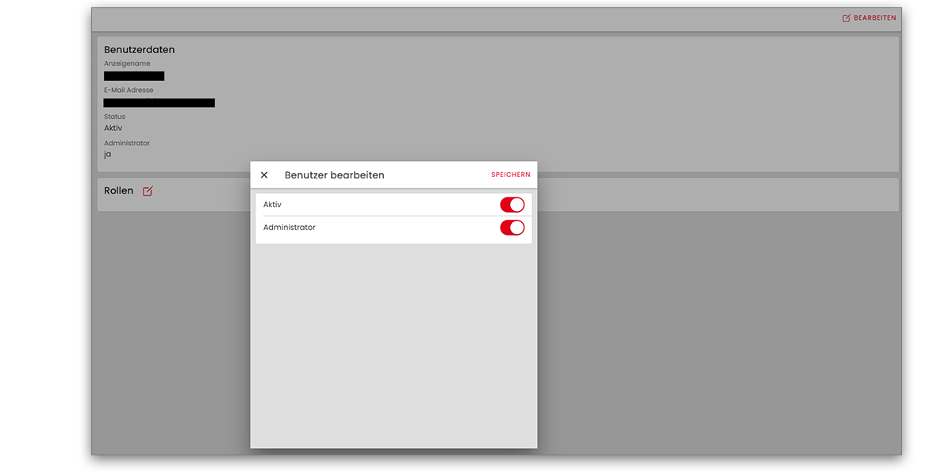The image size is (952, 476).
Task: Click the Anzeigename field label
Action: 127,63
